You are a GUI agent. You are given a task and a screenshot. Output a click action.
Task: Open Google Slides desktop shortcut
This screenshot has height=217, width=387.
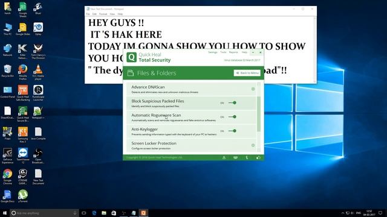pos(23,29)
